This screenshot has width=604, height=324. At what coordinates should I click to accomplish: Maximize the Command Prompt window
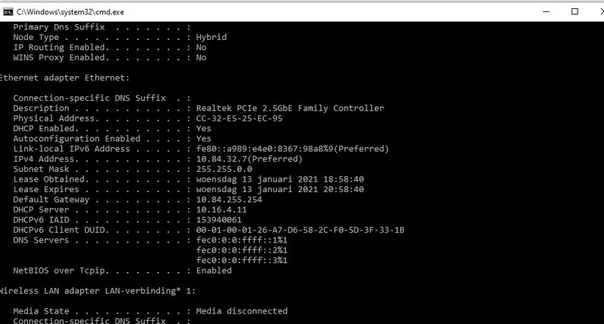click(x=575, y=12)
